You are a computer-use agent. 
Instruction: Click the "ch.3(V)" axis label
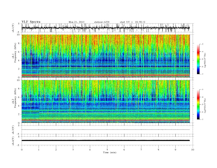click(13, 130)
